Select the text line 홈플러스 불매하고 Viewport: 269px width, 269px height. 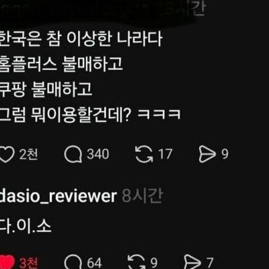click(61, 64)
